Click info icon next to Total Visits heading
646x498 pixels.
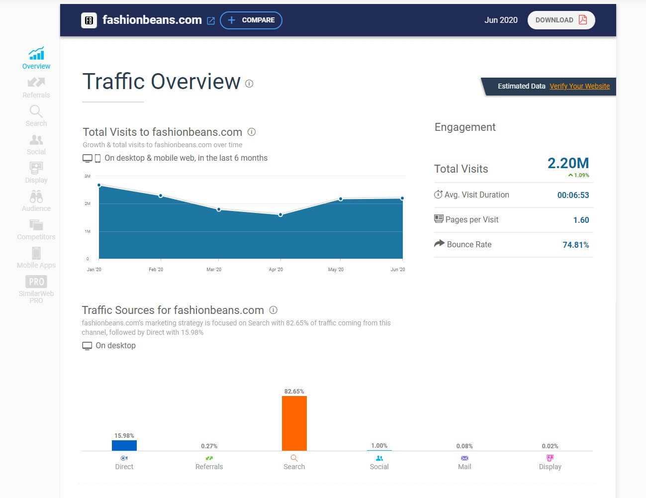[252, 132]
